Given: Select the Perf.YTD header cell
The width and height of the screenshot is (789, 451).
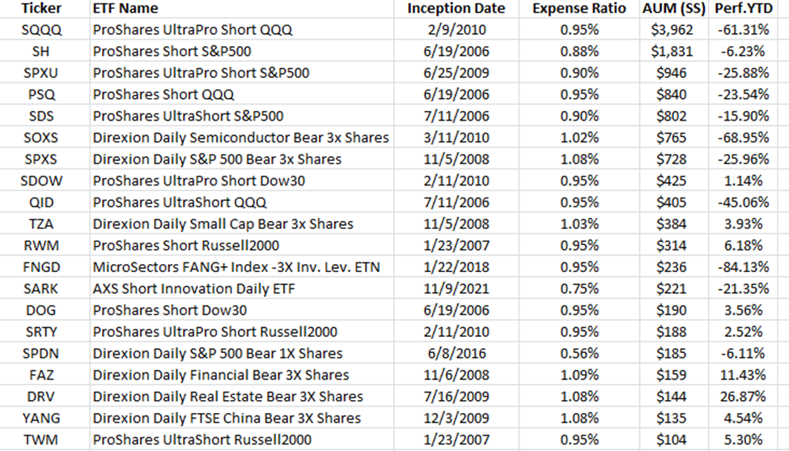Looking at the screenshot, I should point(744,9).
